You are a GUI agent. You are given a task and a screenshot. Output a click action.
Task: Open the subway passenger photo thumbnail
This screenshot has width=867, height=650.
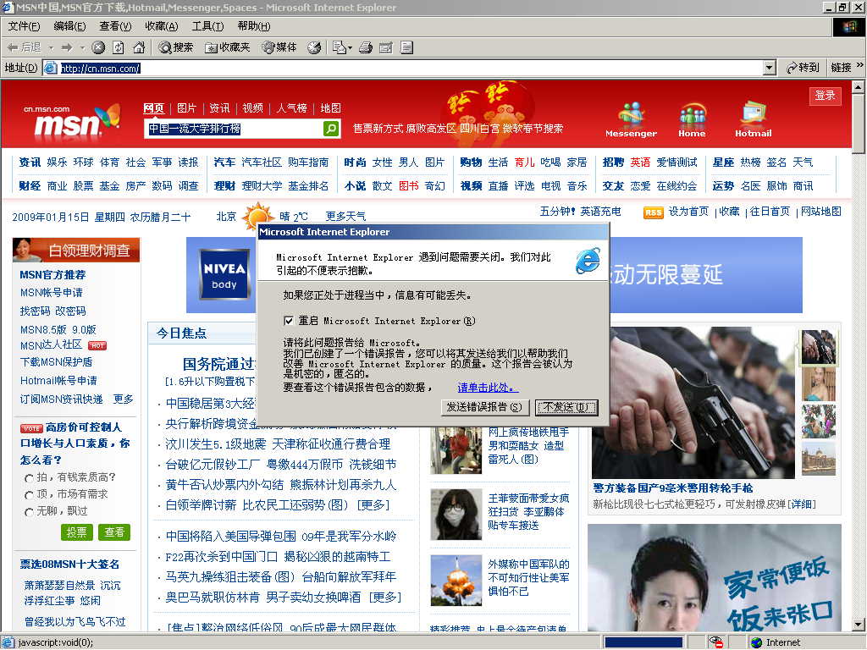click(456, 450)
